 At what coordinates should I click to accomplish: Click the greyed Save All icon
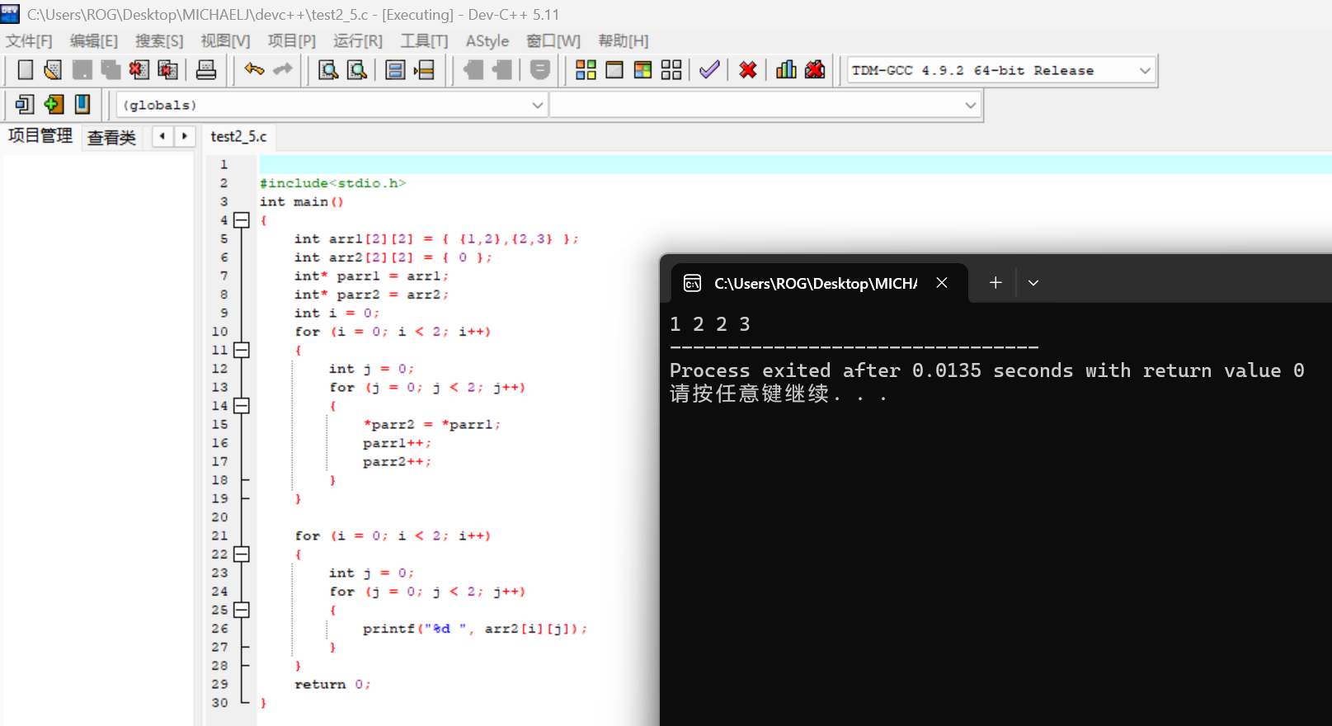coord(111,70)
